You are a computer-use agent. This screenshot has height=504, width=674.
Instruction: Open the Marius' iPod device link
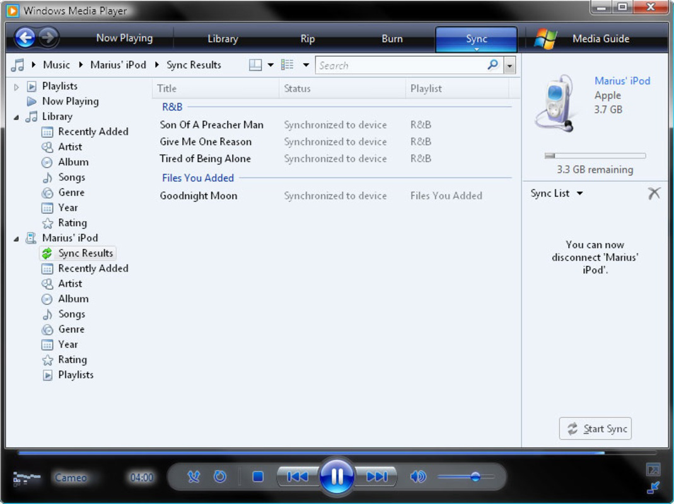coord(622,81)
